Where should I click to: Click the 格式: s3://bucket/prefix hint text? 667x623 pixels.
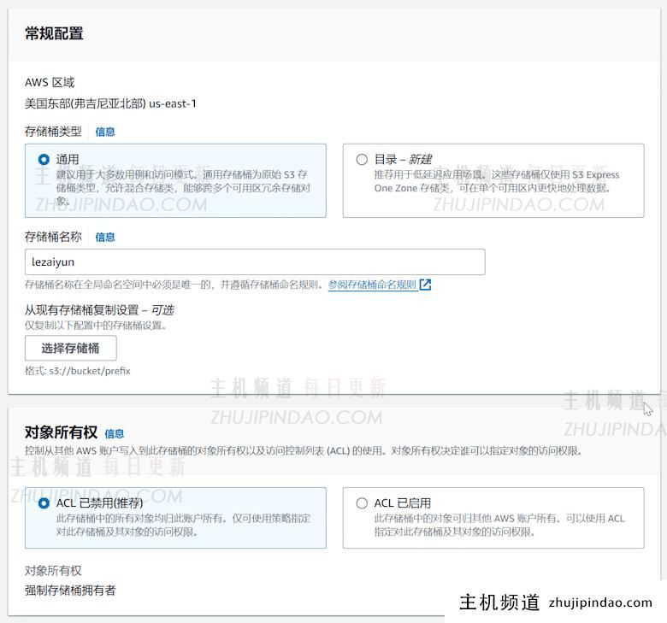click(78, 371)
